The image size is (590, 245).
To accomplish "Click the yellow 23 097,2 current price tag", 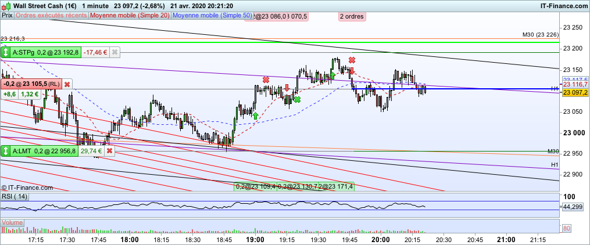I will tap(575, 92).
